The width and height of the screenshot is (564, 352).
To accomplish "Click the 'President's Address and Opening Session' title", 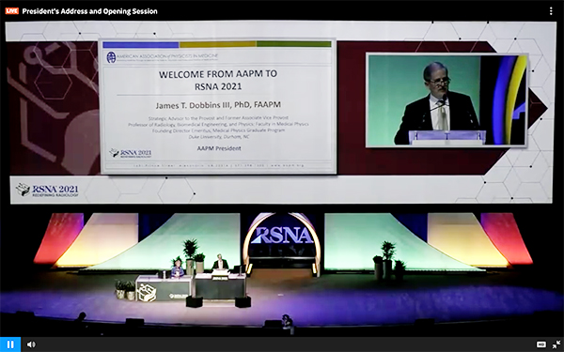I will pos(90,11).
